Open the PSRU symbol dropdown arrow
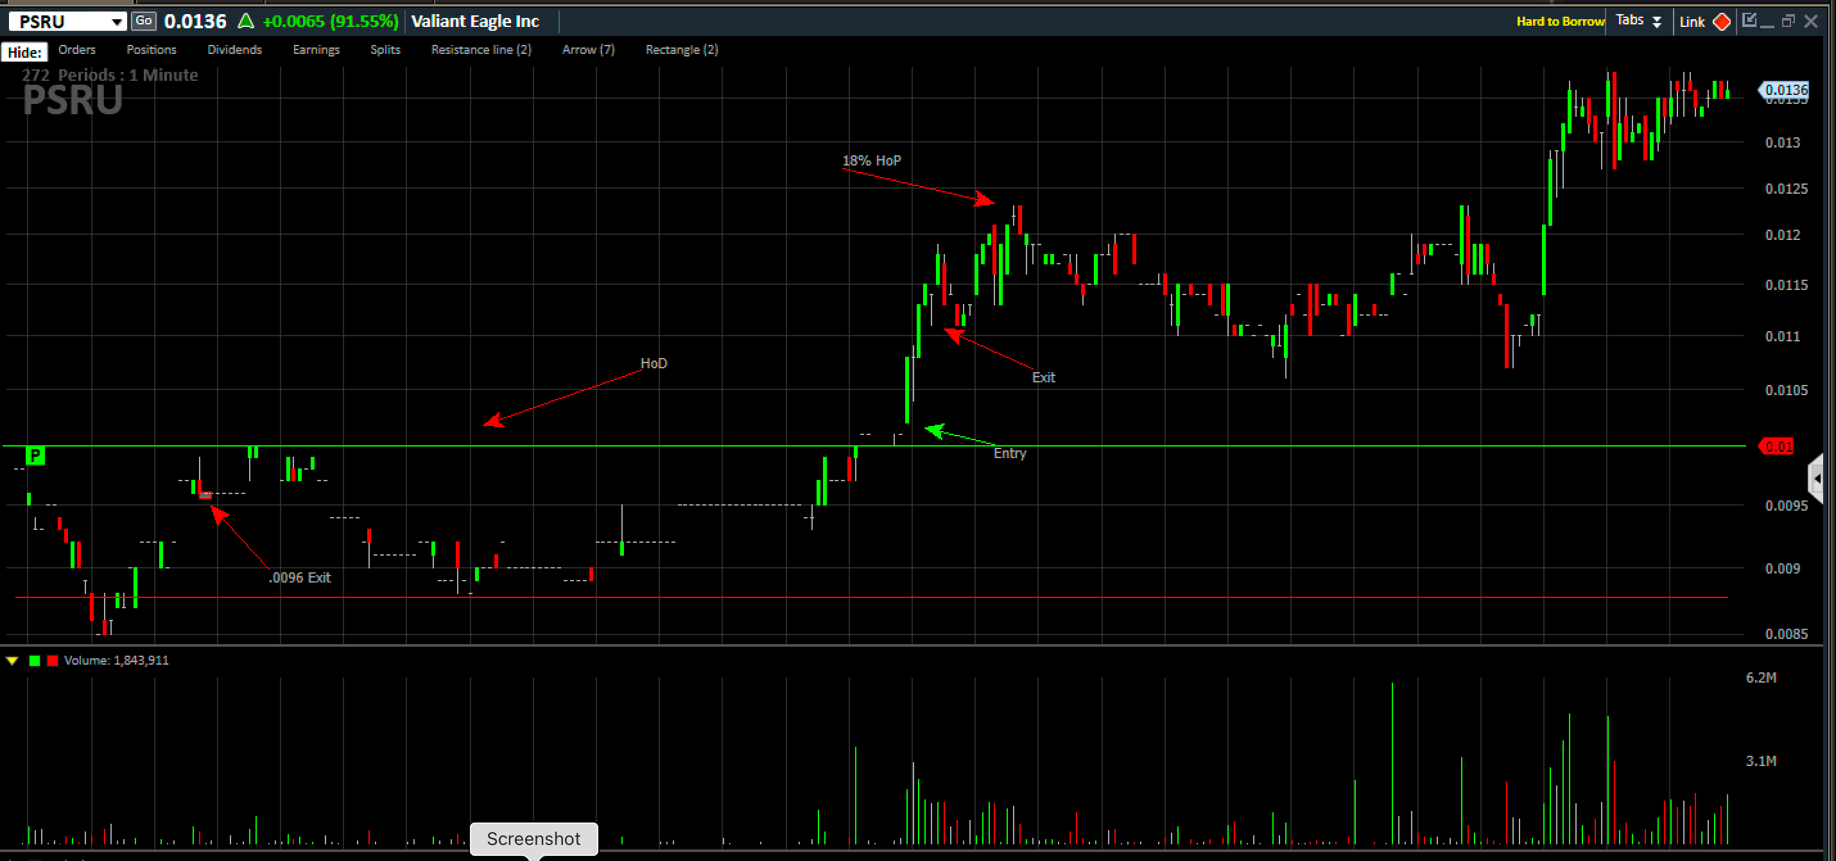Image resolution: width=1836 pixels, height=861 pixels. pyautogui.click(x=116, y=22)
